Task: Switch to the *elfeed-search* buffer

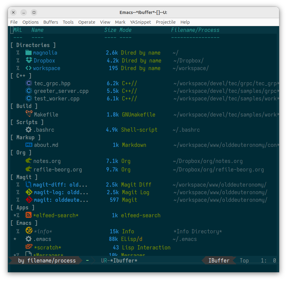Action: [56, 215]
